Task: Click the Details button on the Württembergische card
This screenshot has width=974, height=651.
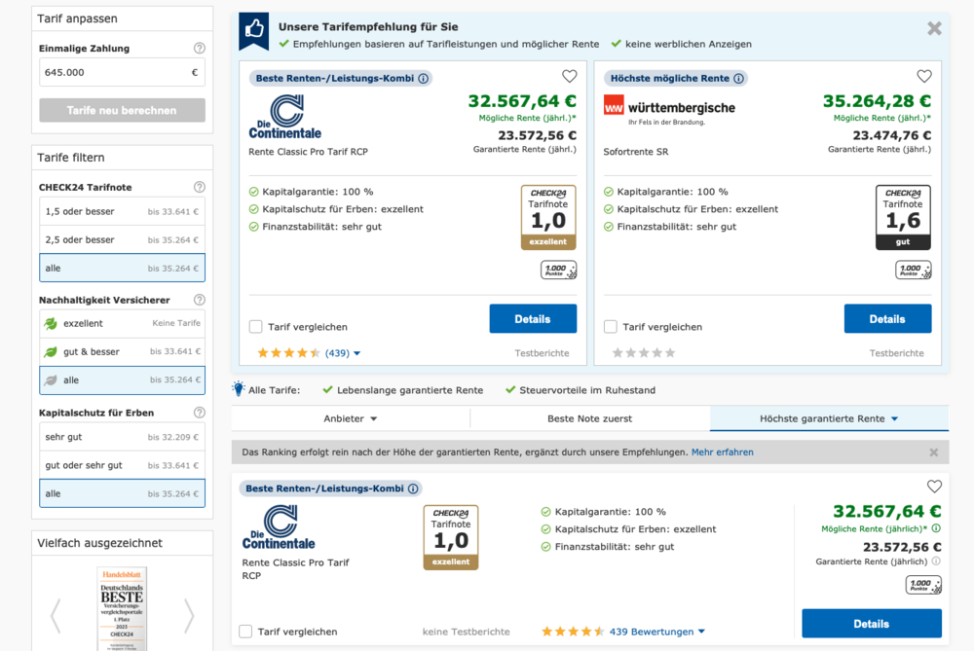Action: point(887,318)
